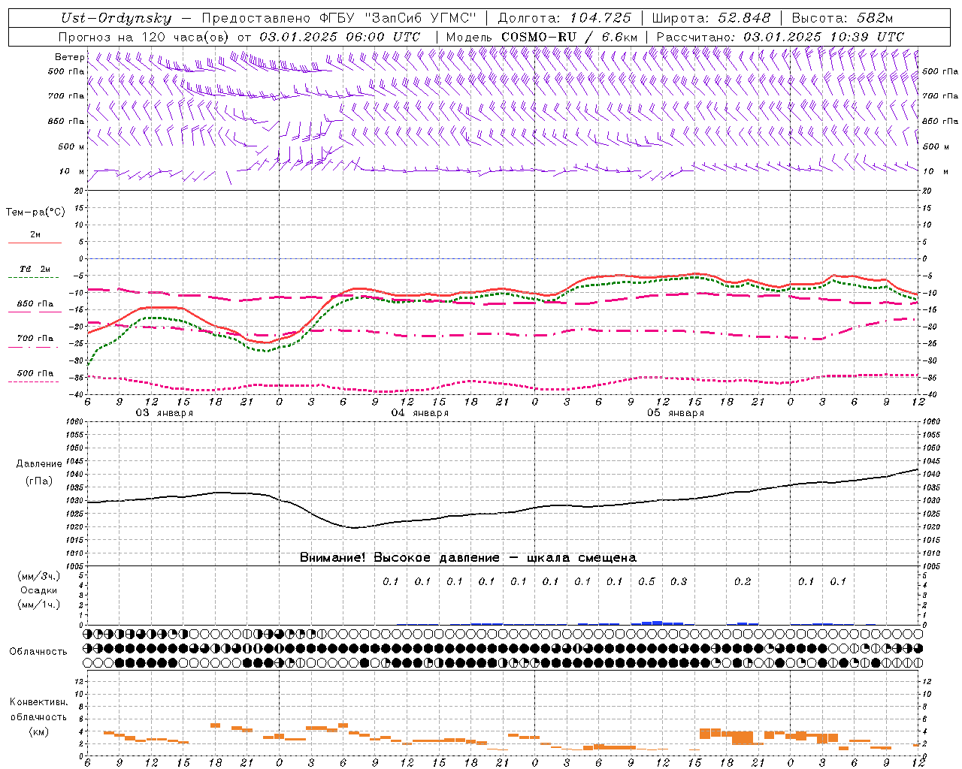Screen dimensions: 962x769
Task: Click the 0.2 precipitation amount
Action: pos(743,582)
